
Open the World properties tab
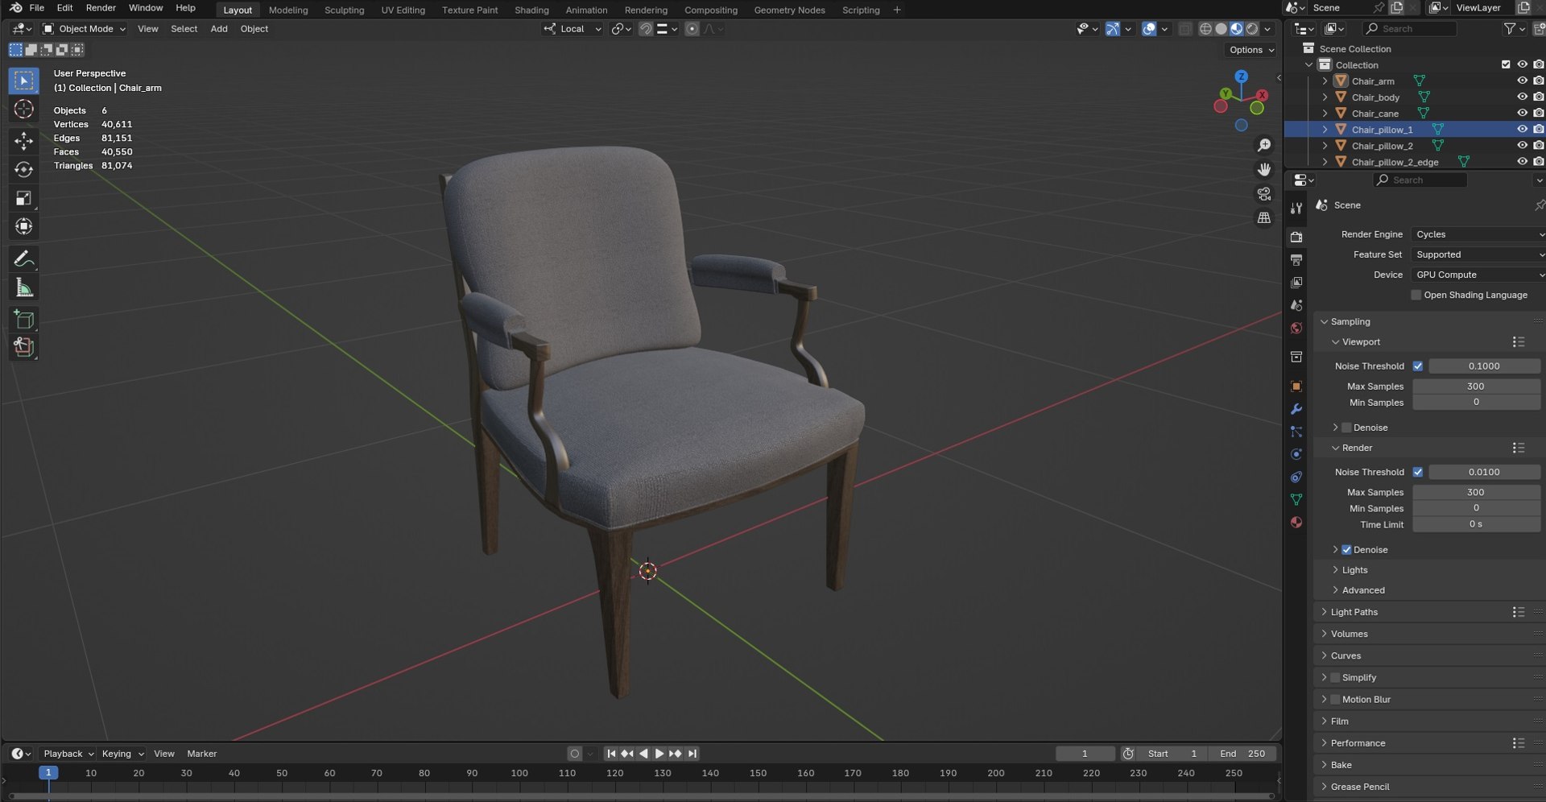click(x=1296, y=328)
